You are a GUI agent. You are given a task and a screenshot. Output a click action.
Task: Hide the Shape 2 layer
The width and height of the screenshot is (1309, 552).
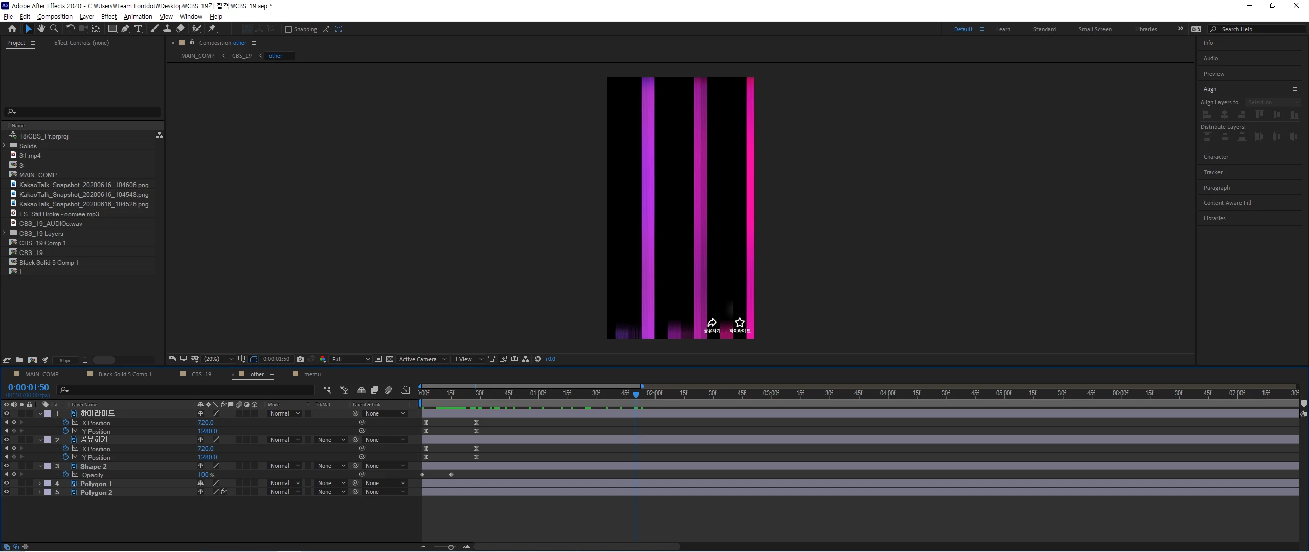click(7, 466)
